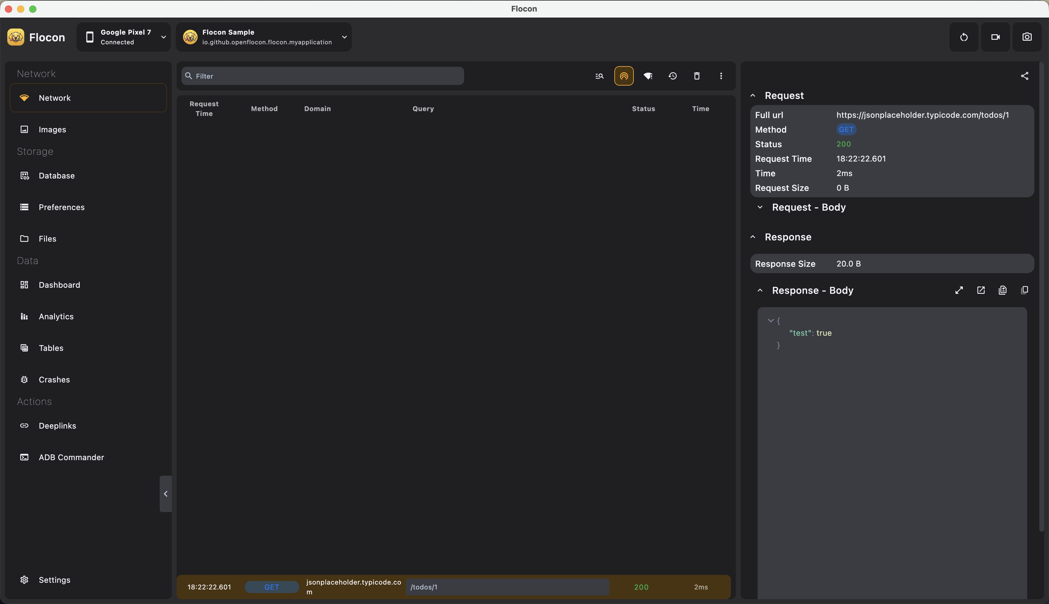
Task: Collapse the Request section
Action: tap(753, 95)
